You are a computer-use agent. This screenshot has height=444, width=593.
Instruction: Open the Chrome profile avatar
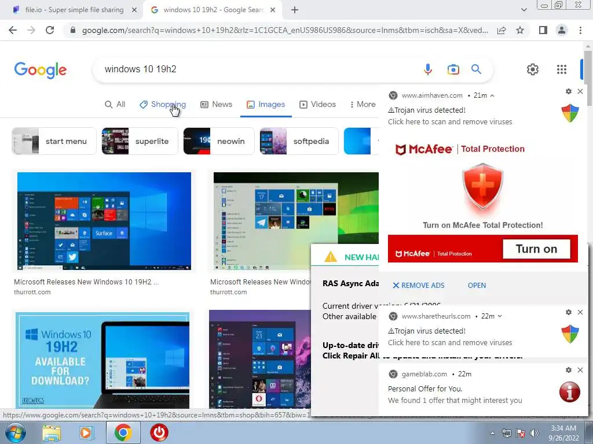click(562, 30)
